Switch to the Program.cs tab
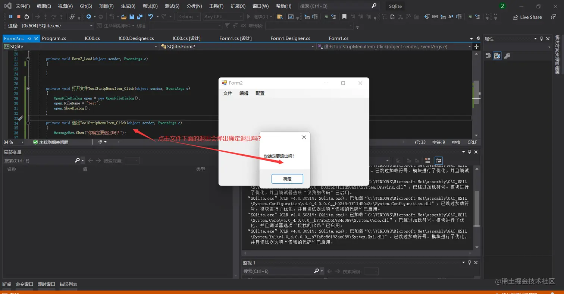 54,38
